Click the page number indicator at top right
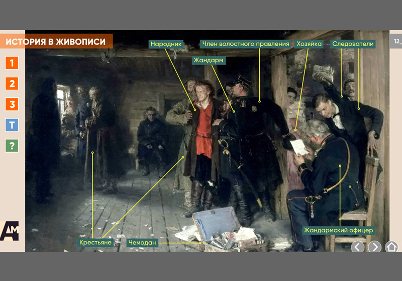Viewport: 402px width, 281px height. coord(396,42)
